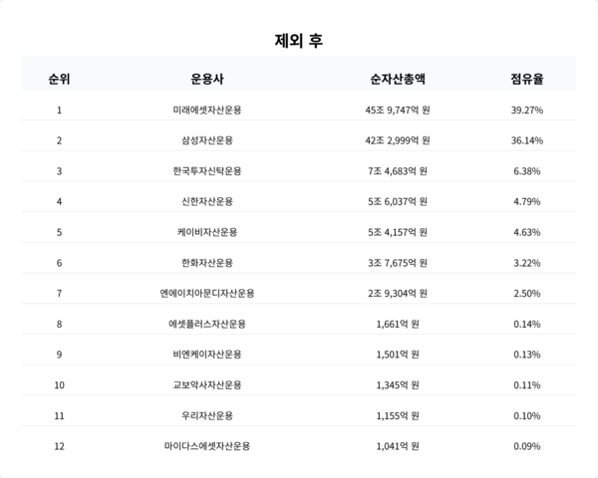Click the 4.63% share cell
The width and height of the screenshot is (598, 478).
tap(527, 232)
